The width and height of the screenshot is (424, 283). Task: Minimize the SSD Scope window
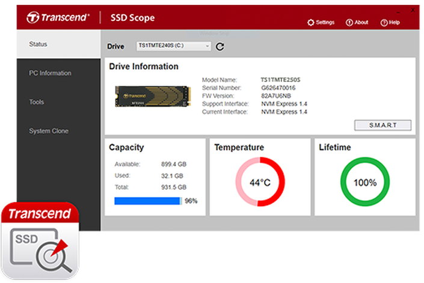tap(398, 12)
